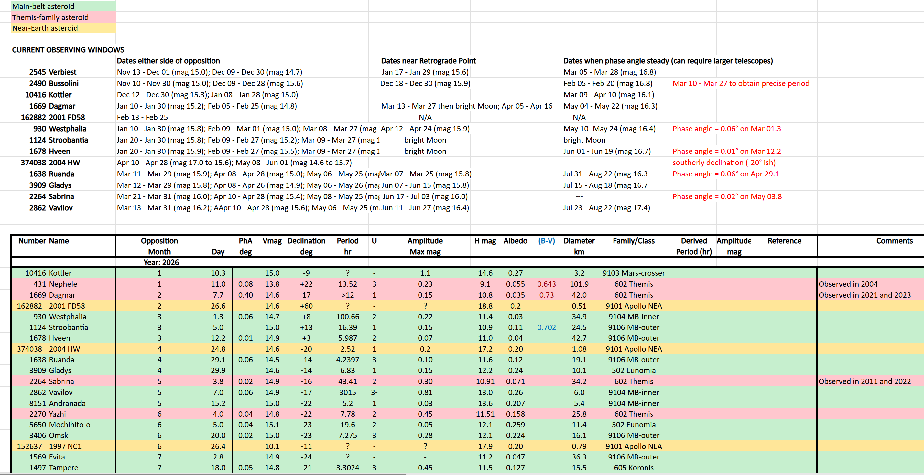Select red note Mar 10 - Mar 27 precise period

741,83
